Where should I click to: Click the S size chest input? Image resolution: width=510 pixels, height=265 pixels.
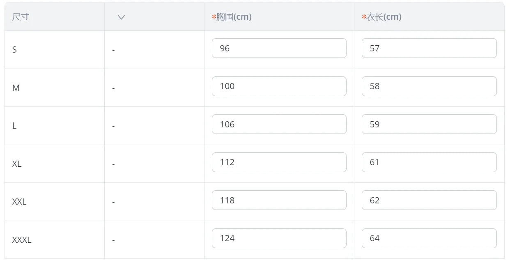coord(279,48)
